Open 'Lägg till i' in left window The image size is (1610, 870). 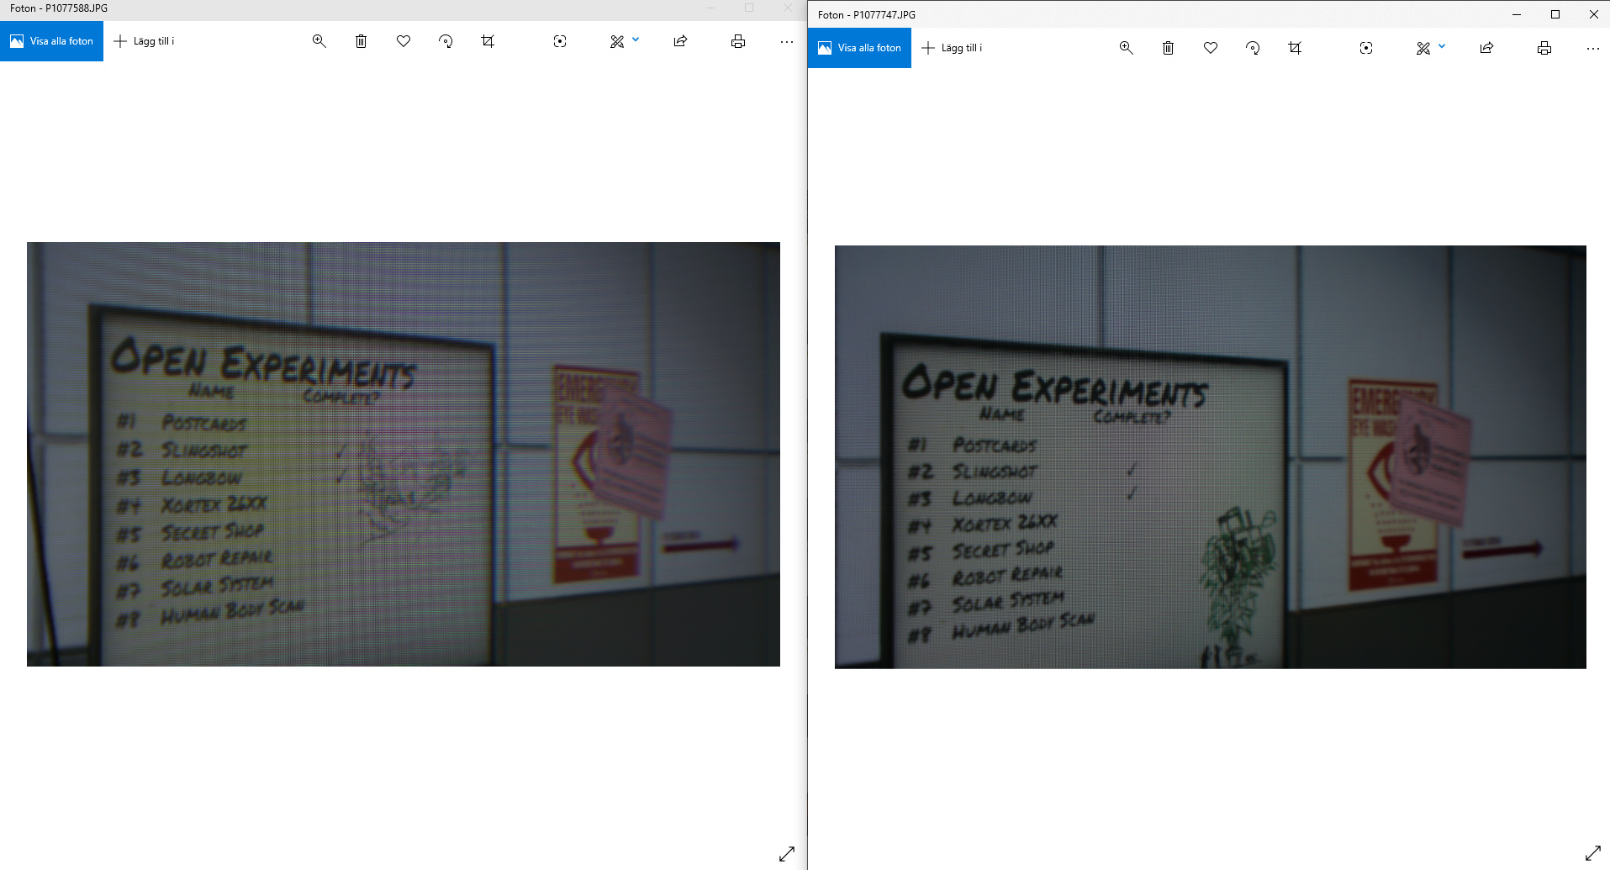pyautogui.click(x=144, y=41)
